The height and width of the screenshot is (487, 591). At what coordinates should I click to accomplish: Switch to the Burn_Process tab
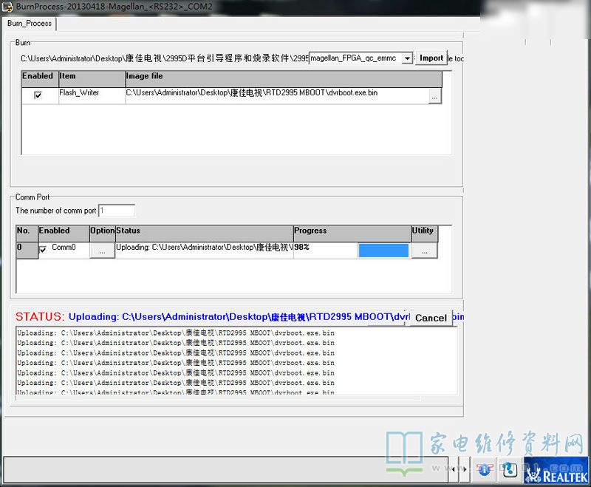30,24
